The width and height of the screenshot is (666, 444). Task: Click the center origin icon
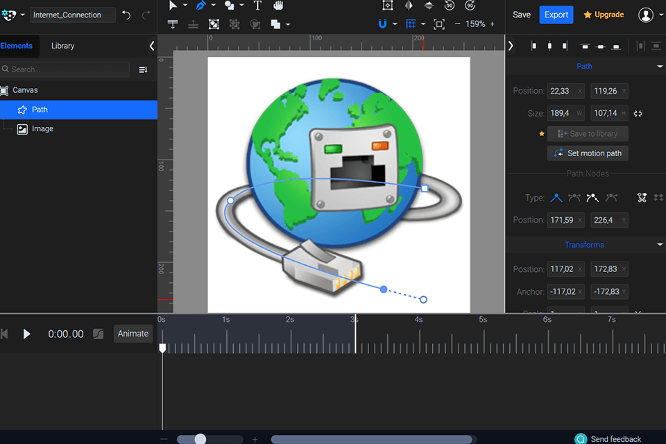click(387, 5)
